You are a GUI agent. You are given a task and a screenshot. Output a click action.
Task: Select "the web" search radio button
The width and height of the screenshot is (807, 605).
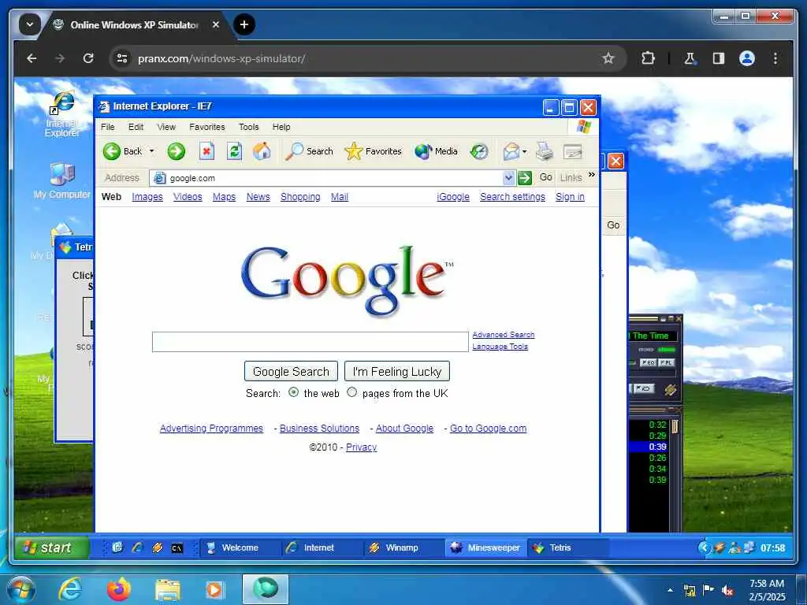coord(293,392)
